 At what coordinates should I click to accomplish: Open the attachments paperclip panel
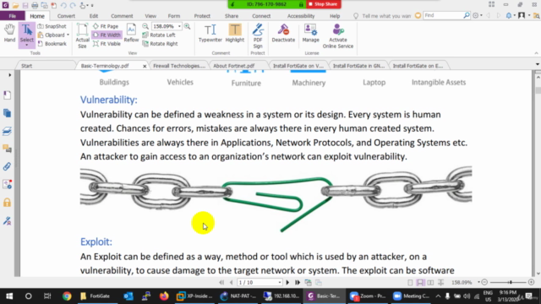pyautogui.click(x=7, y=166)
